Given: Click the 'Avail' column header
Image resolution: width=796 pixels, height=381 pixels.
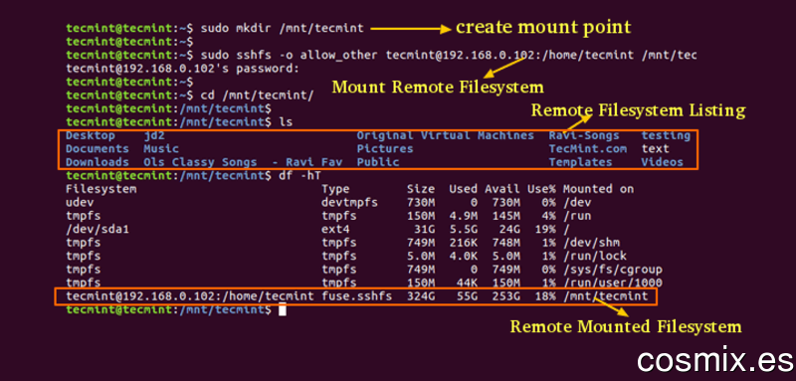Looking at the screenshot, I should pos(502,189).
